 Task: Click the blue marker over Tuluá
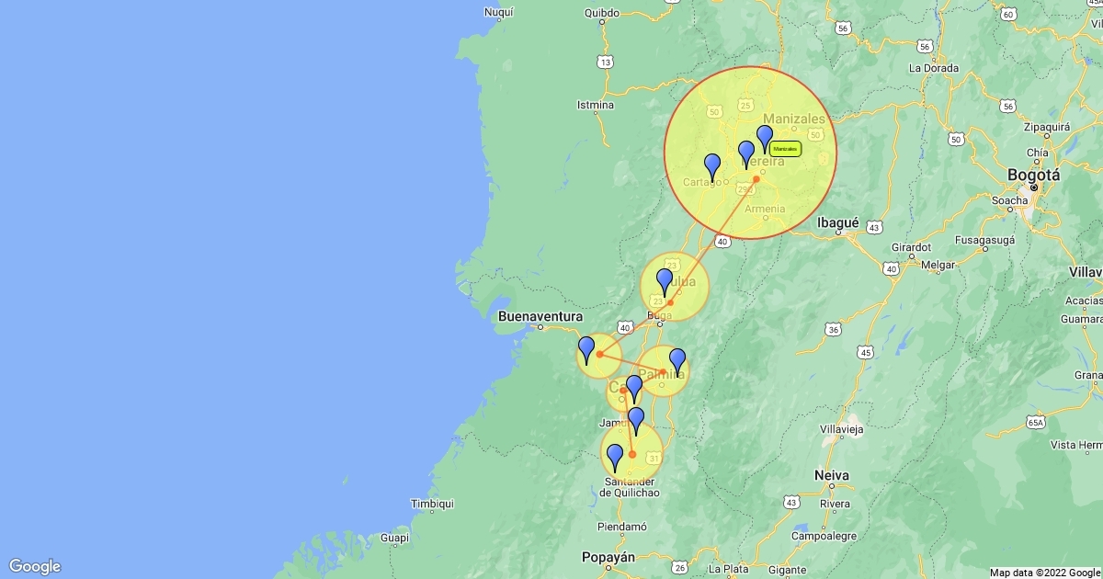pyautogui.click(x=665, y=282)
